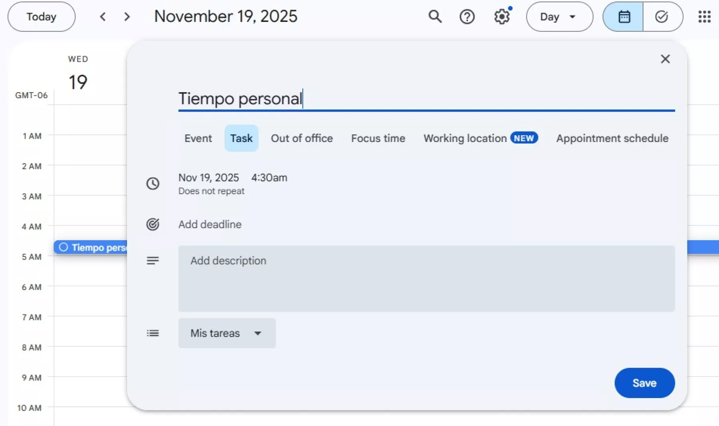Go to the previous day arrow

103,17
